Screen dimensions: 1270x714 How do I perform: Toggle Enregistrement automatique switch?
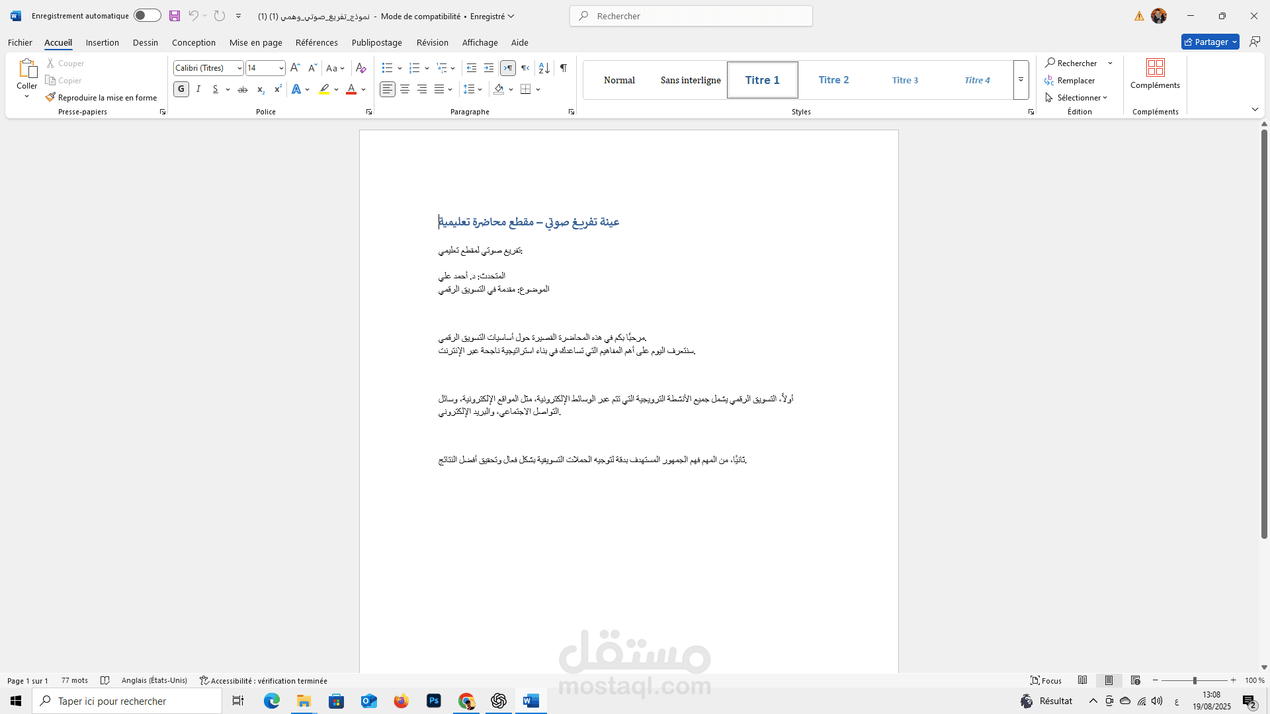(x=147, y=15)
